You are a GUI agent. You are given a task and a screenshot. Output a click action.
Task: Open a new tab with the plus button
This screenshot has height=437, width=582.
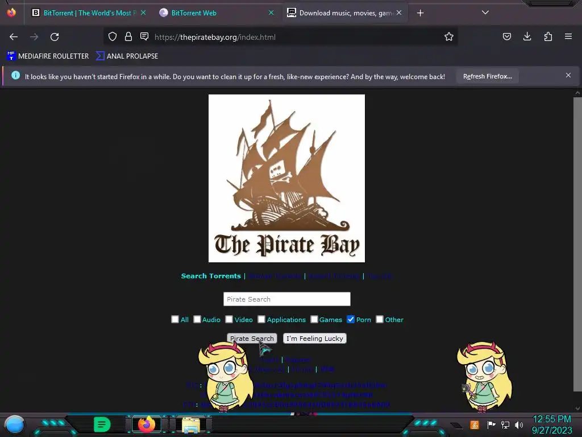(420, 13)
